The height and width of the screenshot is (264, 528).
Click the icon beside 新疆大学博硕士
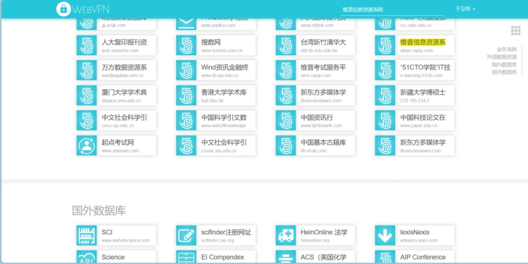click(385, 95)
